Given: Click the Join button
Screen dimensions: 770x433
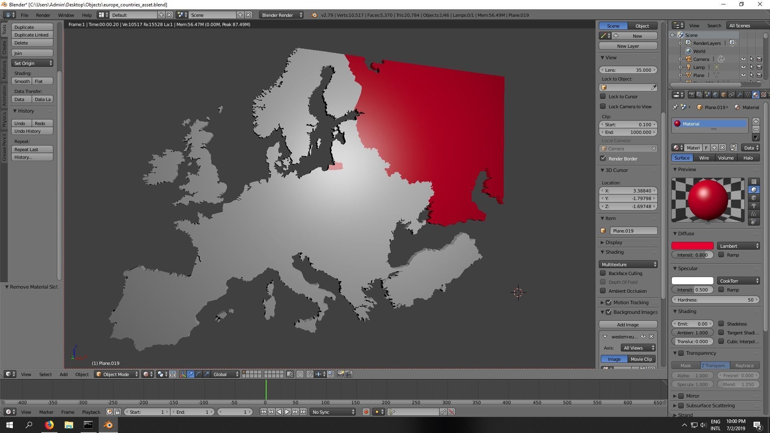Looking at the screenshot, I should pyautogui.click(x=32, y=53).
